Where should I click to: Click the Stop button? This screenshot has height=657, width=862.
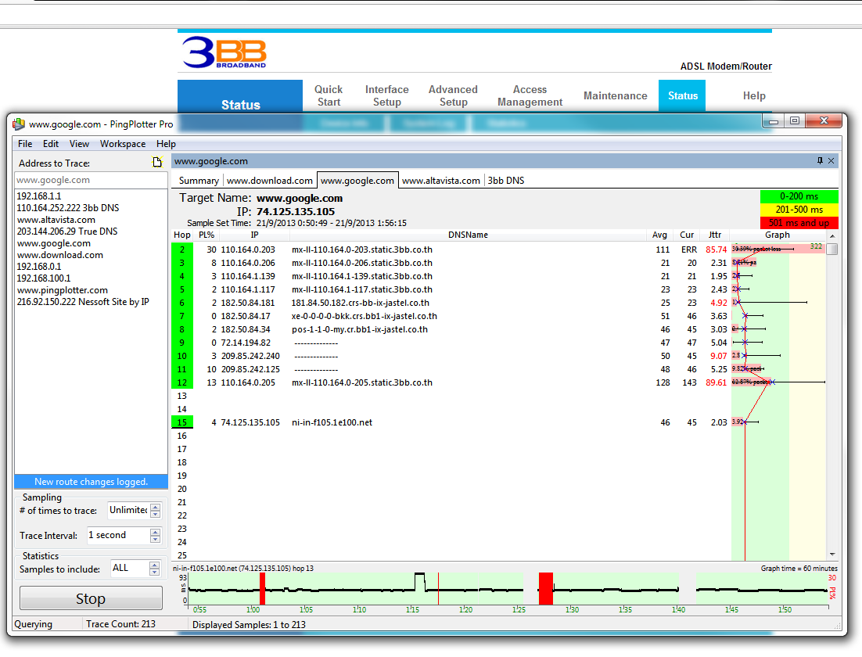point(91,598)
